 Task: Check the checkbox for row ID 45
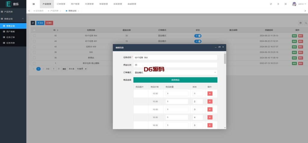(34, 36)
